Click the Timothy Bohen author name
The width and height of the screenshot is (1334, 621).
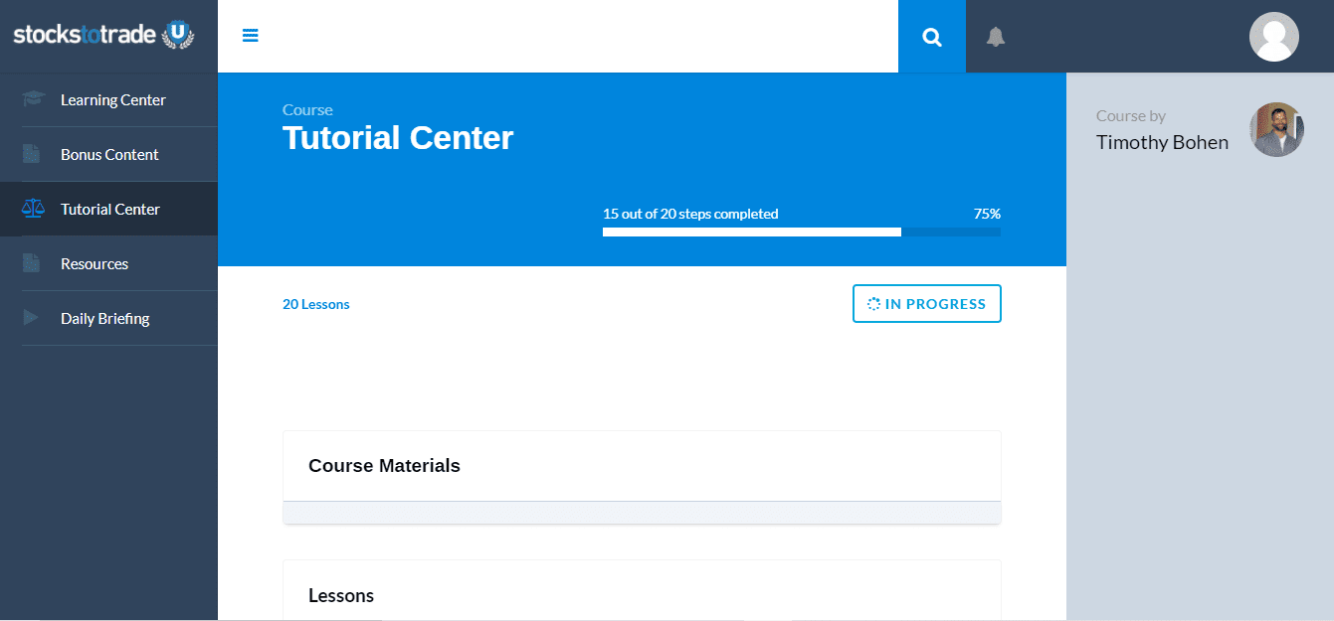click(1162, 142)
